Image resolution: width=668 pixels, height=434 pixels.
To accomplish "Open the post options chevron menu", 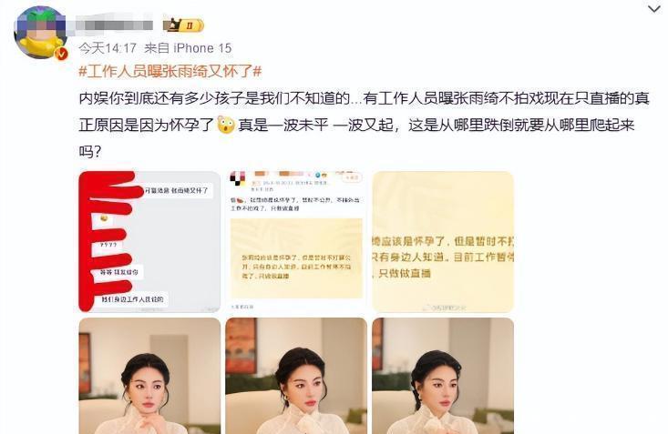I will [x=654, y=9].
